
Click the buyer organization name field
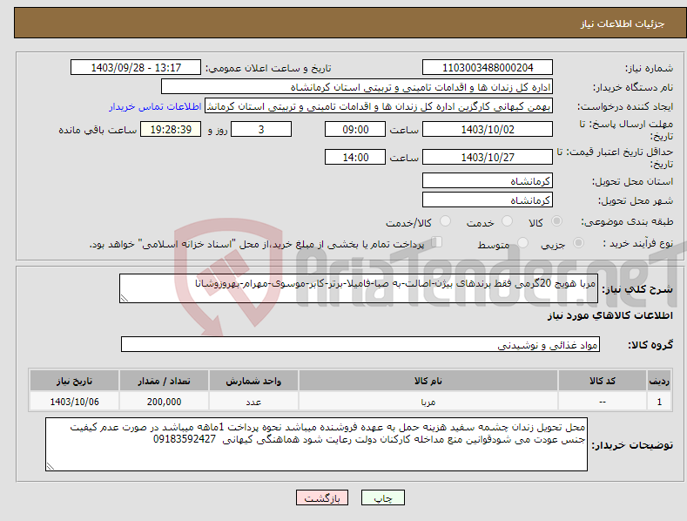pos(357,87)
